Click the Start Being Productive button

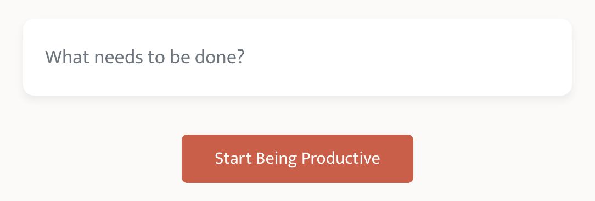(x=297, y=159)
